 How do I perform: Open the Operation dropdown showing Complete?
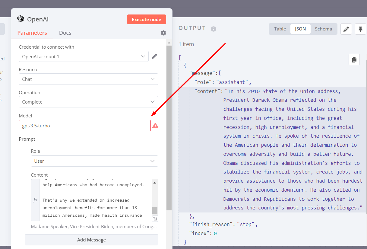click(88, 102)
